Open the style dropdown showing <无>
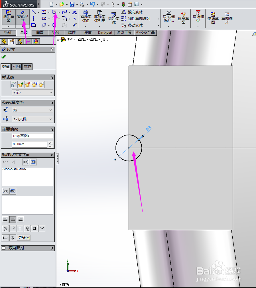 click(x=32, y=92)
